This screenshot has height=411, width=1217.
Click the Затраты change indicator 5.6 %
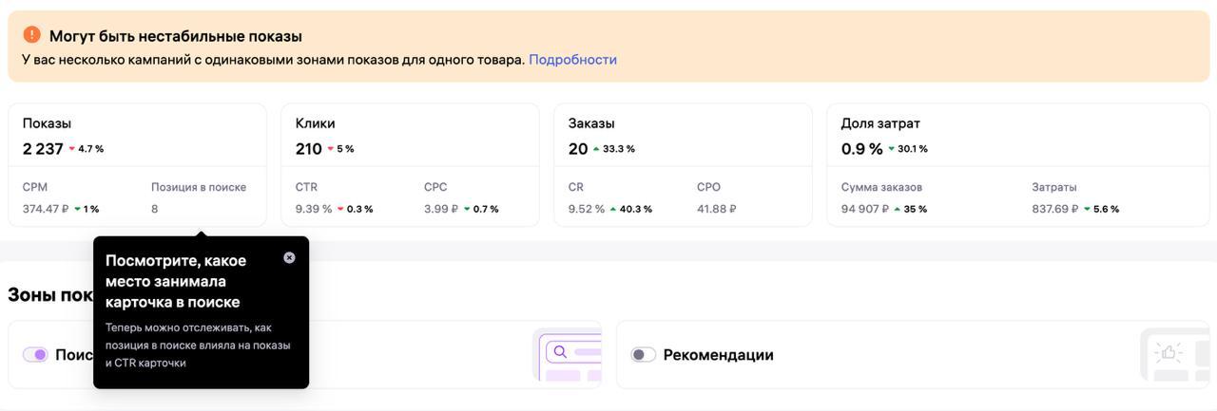tap(1101, 209)
